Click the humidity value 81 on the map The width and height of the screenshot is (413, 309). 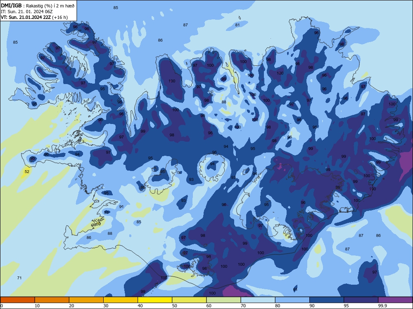[x=237, y=25]
